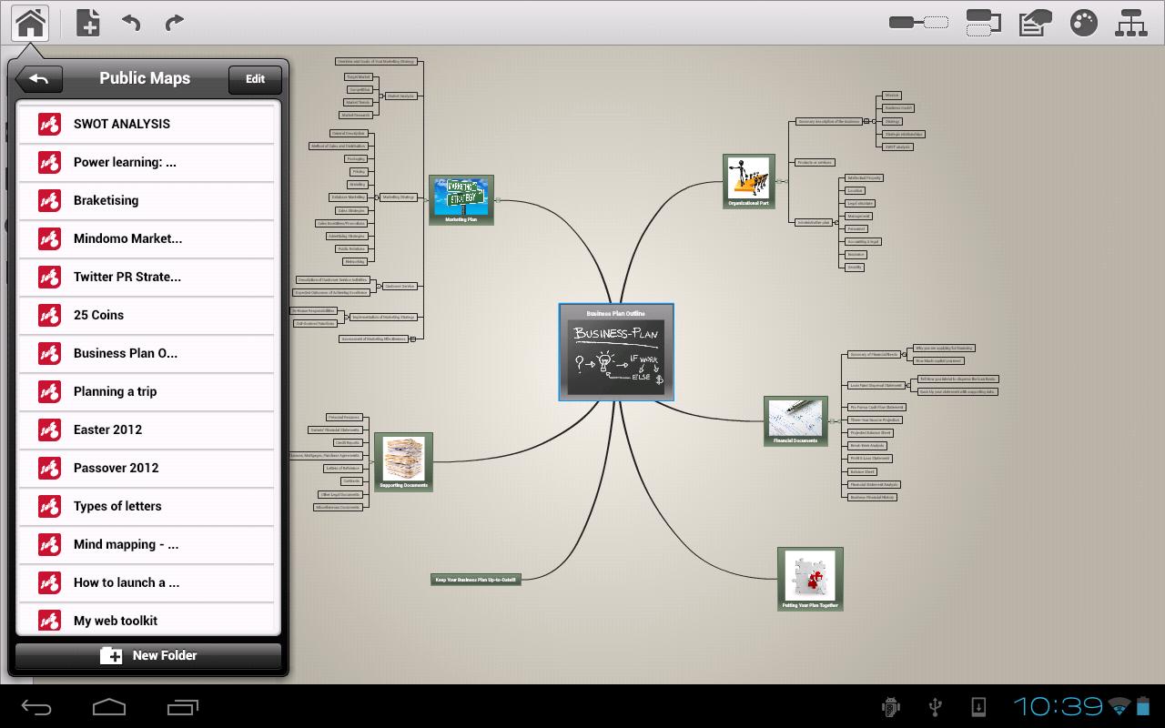Select the Business Plan Outline central topic
Viewport: 1165px width, 728px height.
click(616, 351)
